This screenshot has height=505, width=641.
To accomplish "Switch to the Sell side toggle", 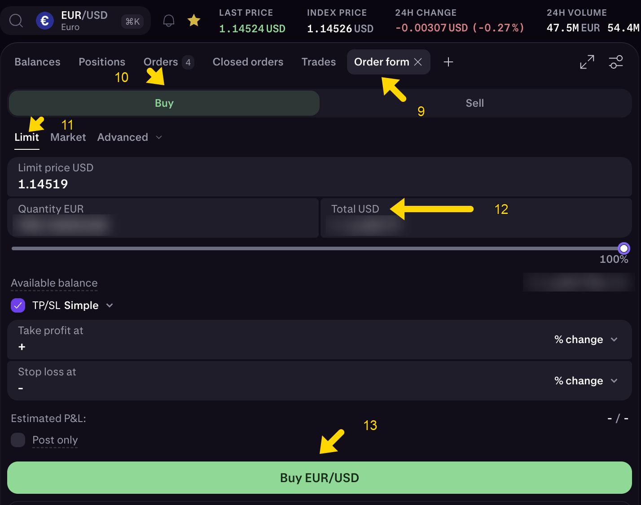I will click(475, 103).
